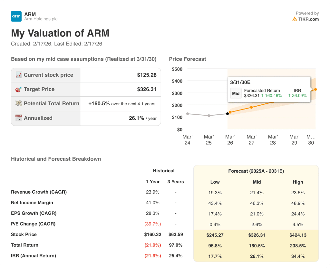Select the Mid forecast scenario column
This screenshot has width=330, height=268.
pyautogui.click(x=257, y=182)
